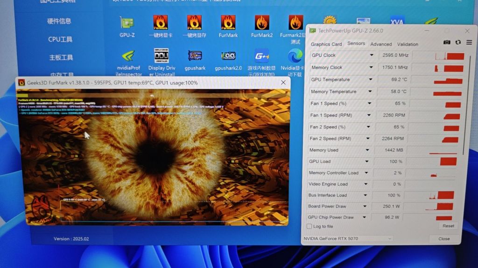Switch to the Advanced tab

point(381,44)
